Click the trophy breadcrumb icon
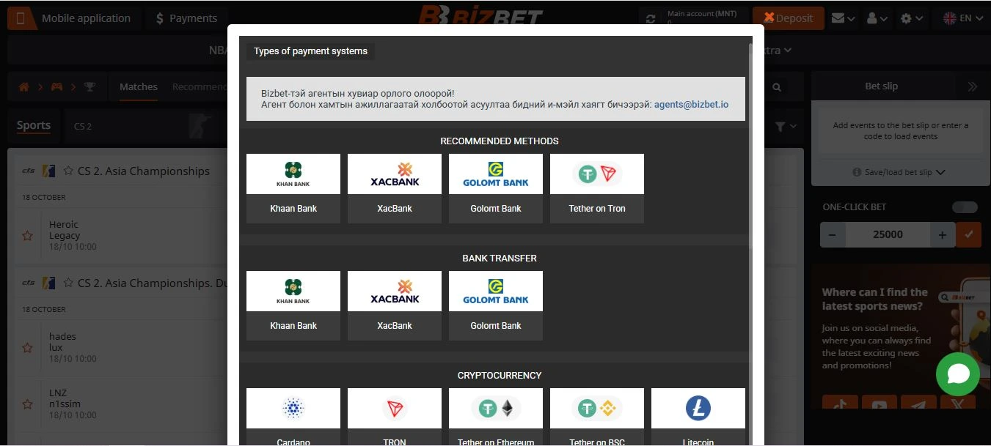 [x=89, y=87]
